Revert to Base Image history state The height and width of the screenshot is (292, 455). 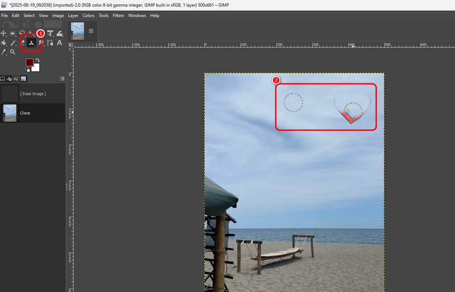click(x=32, y=93)
